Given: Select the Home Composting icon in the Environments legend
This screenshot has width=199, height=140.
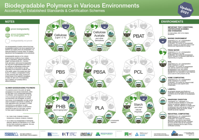Looking at the screenshot, I should click(163, 79).
